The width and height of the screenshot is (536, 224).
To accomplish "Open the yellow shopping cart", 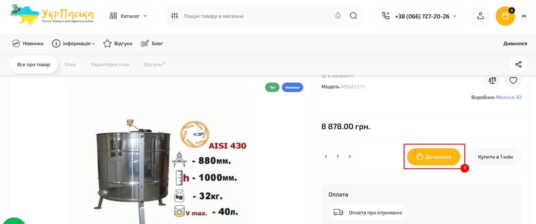I will (505, 16).
